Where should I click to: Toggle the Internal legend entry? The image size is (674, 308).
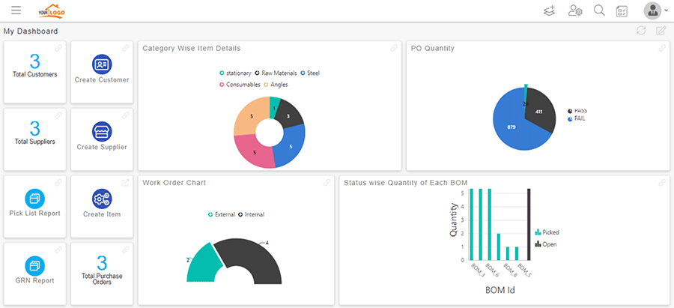(251, 214)
